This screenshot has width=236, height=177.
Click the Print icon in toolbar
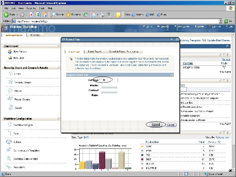pyautogui.click(x=102, y=15)
